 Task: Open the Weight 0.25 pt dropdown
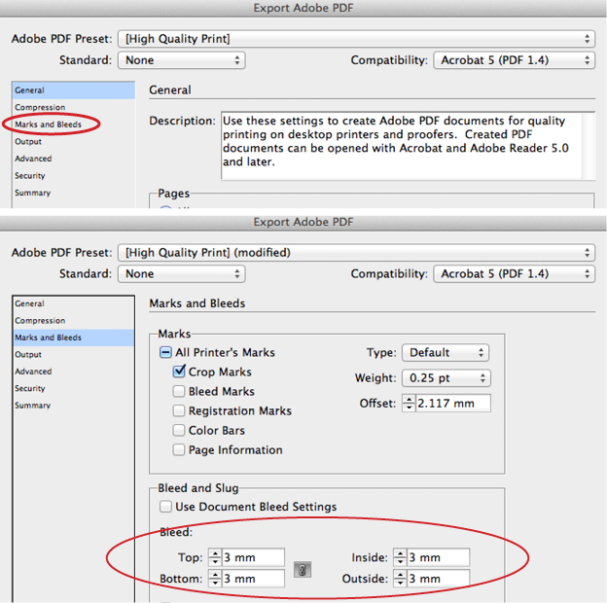pos(446,378)
